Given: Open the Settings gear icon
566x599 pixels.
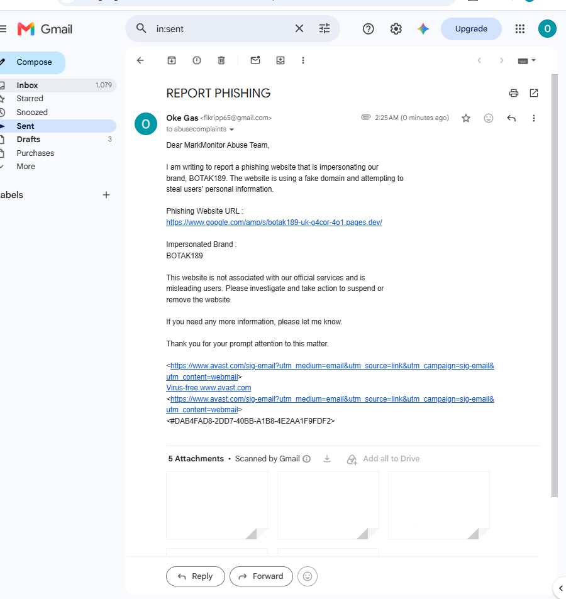Looking at the screenshot, I should (396, 29).
